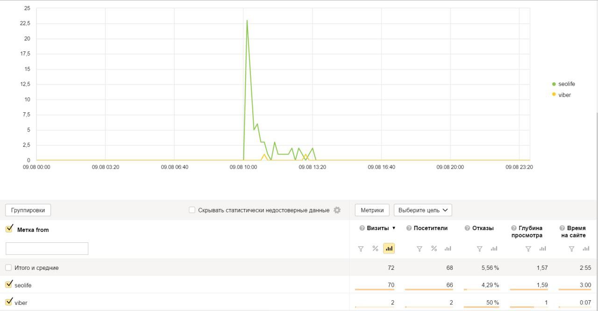Image resolution: width=598 pixels, height=311 pixels.
Task: Open gear settings for unreliable data
Action: click(337, 210)
